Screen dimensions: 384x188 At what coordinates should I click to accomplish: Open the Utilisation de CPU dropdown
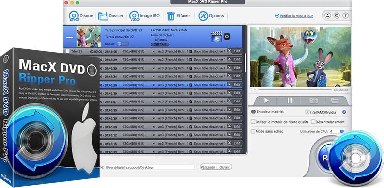click(x=337, y=131)
